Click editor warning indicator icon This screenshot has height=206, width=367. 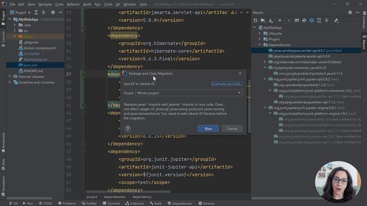pyautogui.click(x=234, y=13)
